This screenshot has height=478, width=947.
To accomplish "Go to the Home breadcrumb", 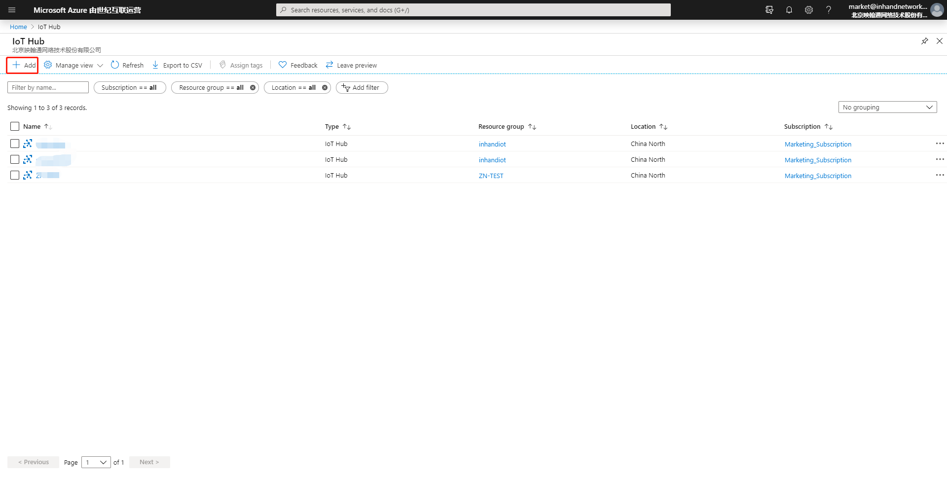I will point(18,27).
